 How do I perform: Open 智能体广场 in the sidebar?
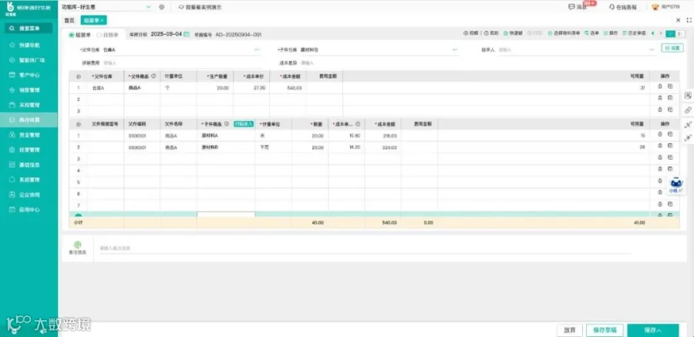point(29,60)
